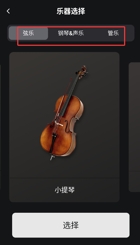
Task: Tap the violin instrument picture
Action: click(x=64, y=113)
